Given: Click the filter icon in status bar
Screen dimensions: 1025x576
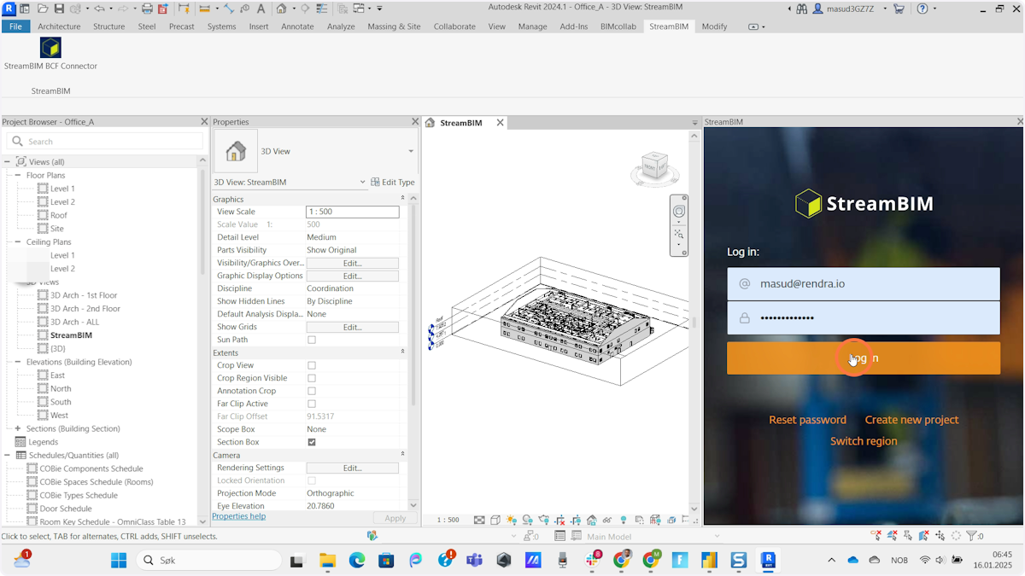Looking at the screenshot, I should [x=971, y=536].
